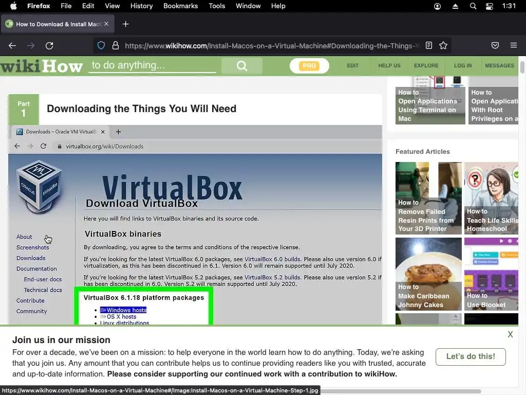The width and height of the screenshot is (526, 395).
Task: Open the Apple menu
Action: pyautogui.click(x=13, y=6)
